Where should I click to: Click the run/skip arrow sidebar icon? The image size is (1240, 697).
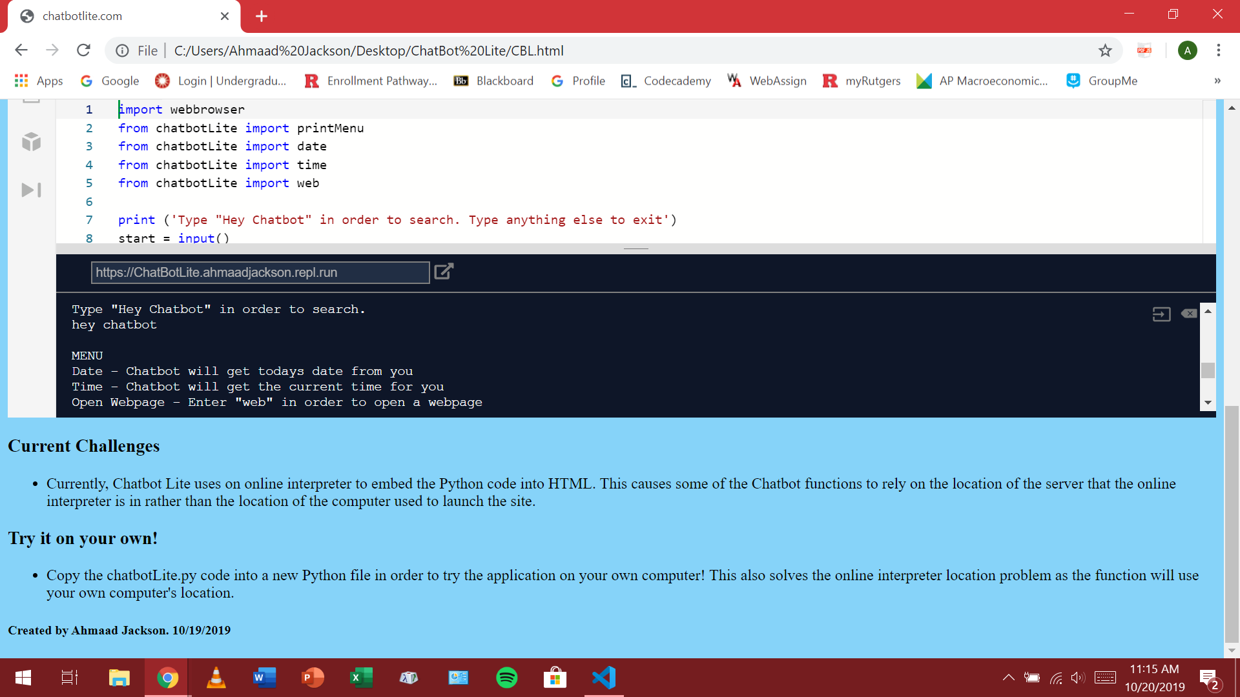point(31,190)
